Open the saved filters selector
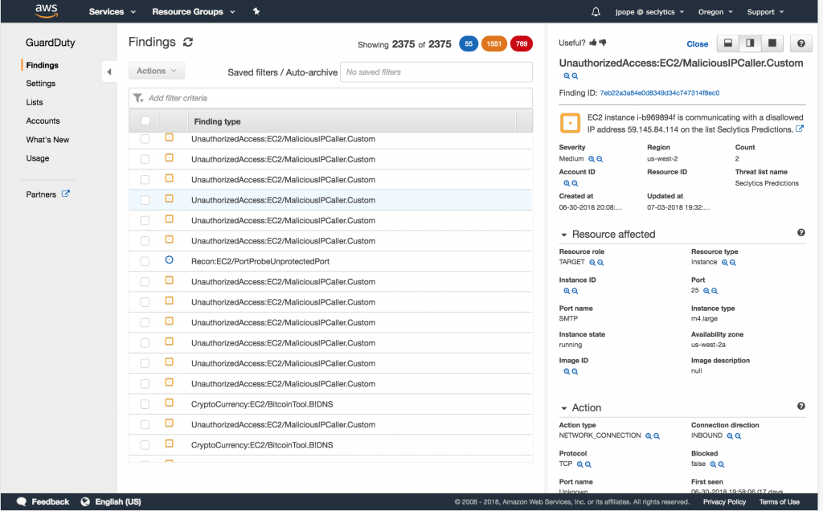This screenshot has width=823, height=511. (436, 72)
